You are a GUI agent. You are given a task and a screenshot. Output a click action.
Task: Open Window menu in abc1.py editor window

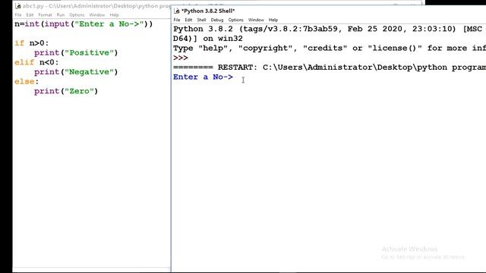click(x=97, y=15)
